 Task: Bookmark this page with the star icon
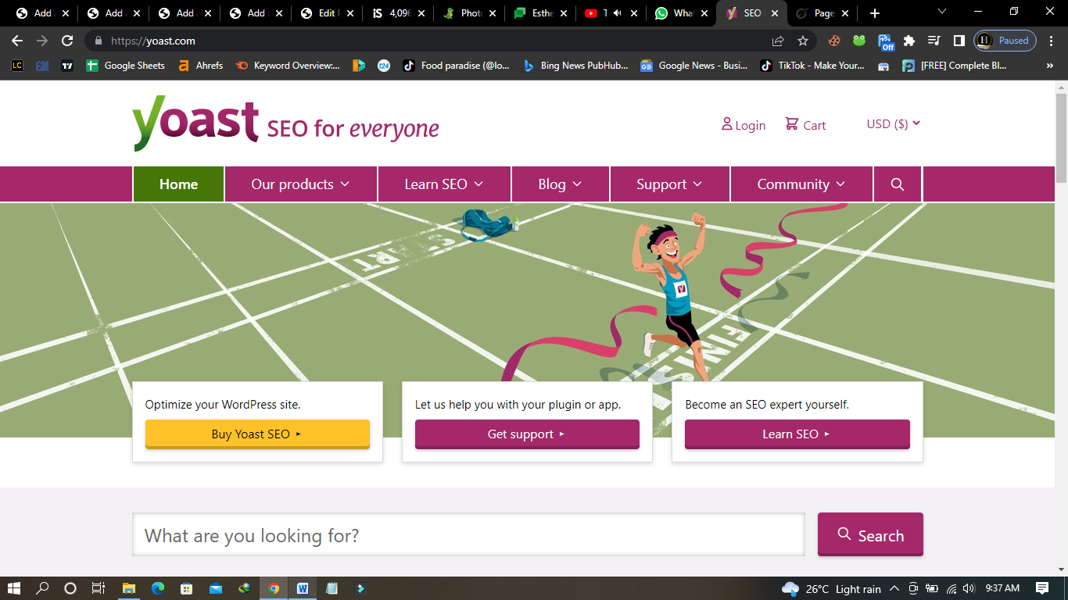(x=803, y=41)
